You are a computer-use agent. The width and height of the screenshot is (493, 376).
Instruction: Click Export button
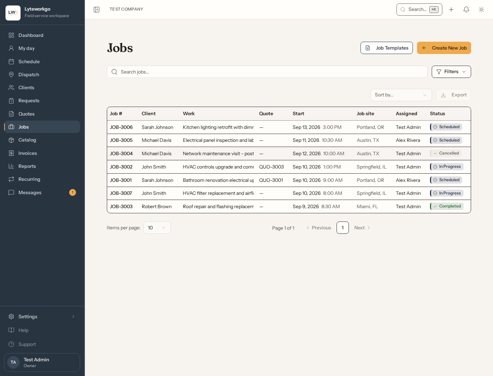click(454, 95)
